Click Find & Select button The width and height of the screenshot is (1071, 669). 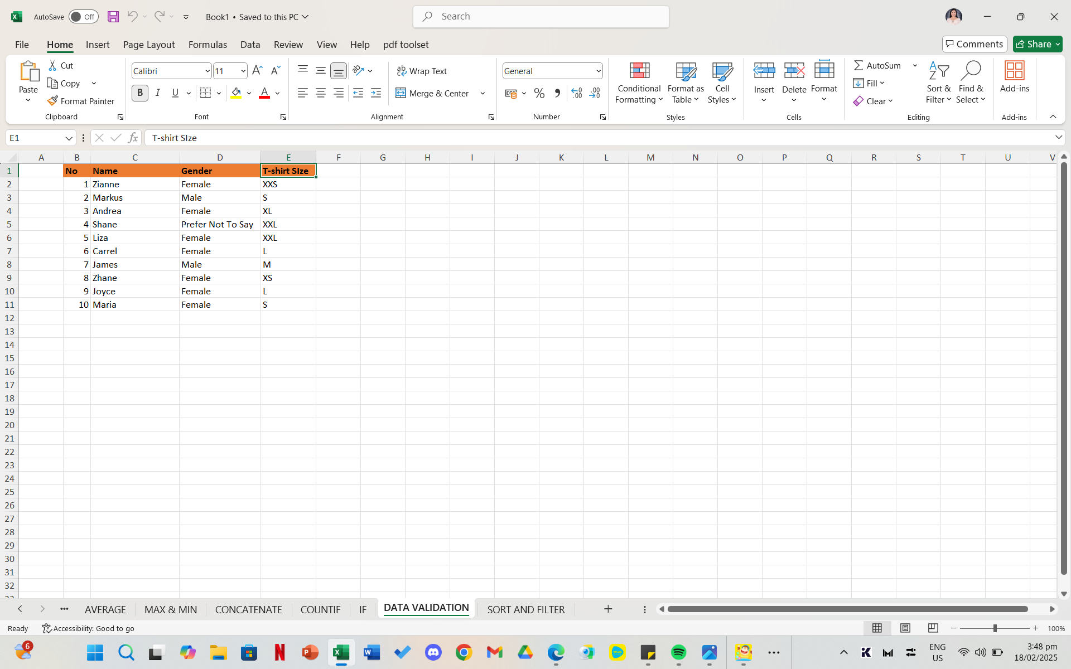click(x=971, y=82)
